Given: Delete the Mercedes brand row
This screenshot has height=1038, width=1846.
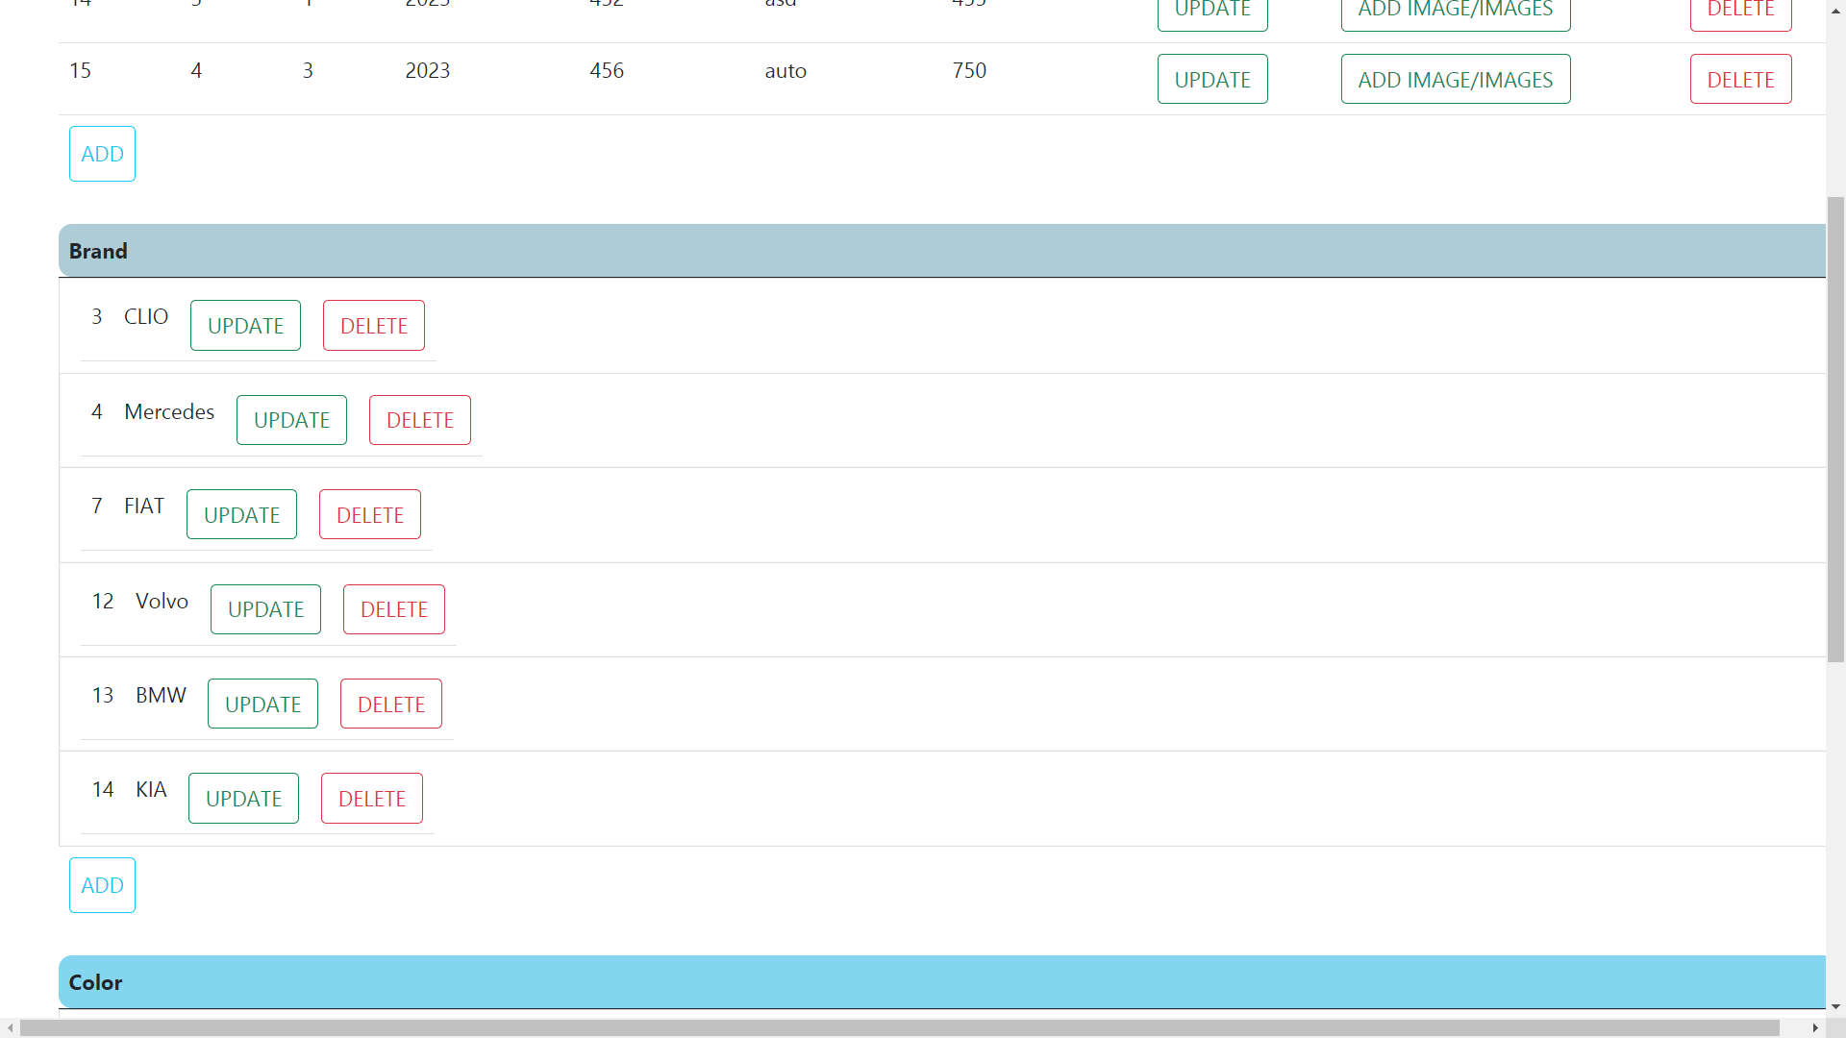Looking at the screenshot, I should click(419, 420).
